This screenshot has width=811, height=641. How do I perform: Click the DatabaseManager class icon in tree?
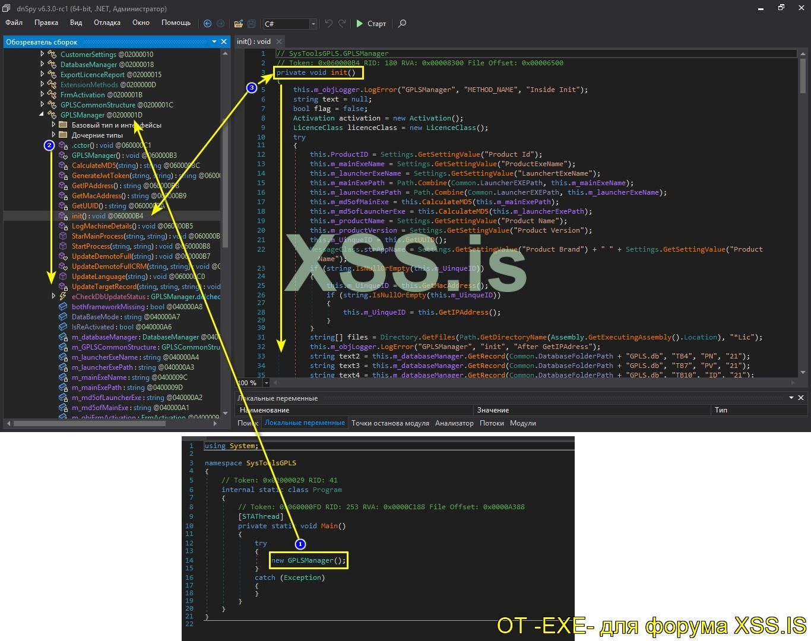52,65
